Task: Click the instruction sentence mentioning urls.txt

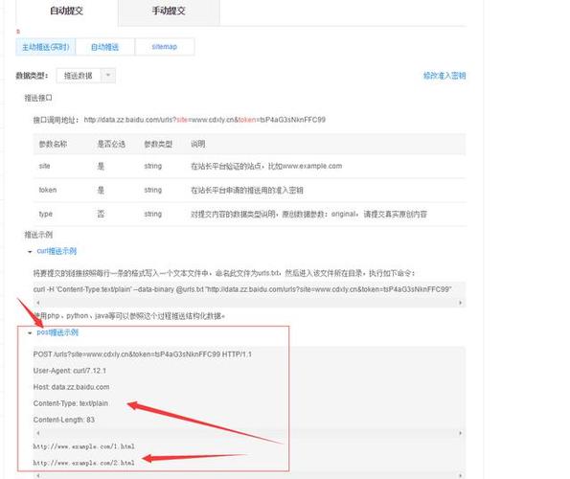Action: 224,273
